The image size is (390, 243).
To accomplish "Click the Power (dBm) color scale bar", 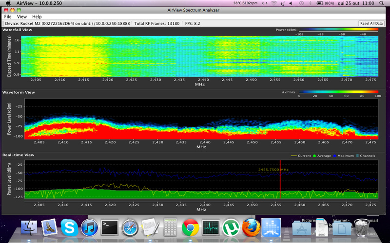I will 338,29.
